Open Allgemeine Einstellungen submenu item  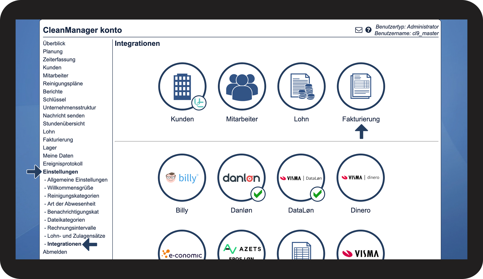77,180
